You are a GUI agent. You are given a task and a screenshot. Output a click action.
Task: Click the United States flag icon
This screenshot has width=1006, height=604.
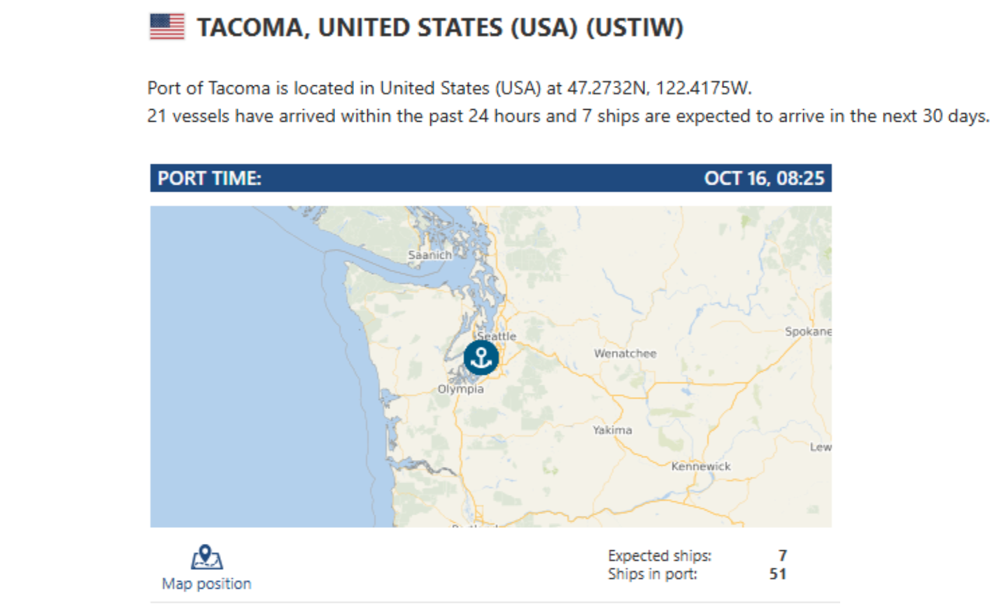tap(167, 27)
